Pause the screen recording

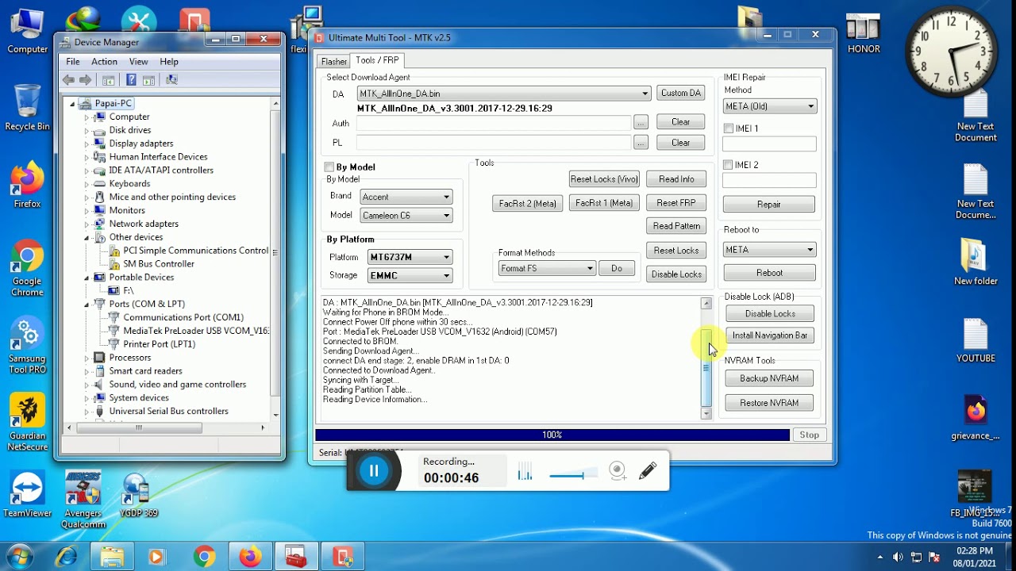pos(374,471)
